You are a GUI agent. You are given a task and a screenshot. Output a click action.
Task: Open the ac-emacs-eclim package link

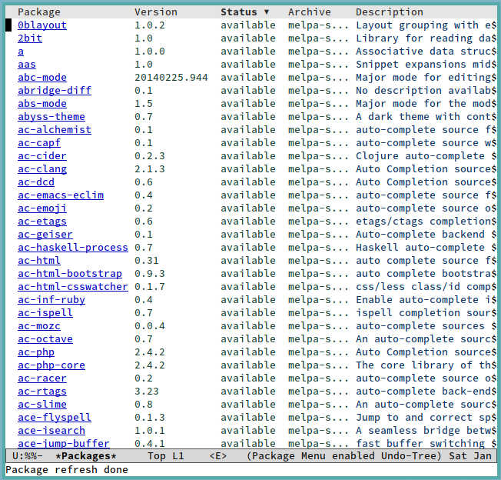(x=61, y=195)
